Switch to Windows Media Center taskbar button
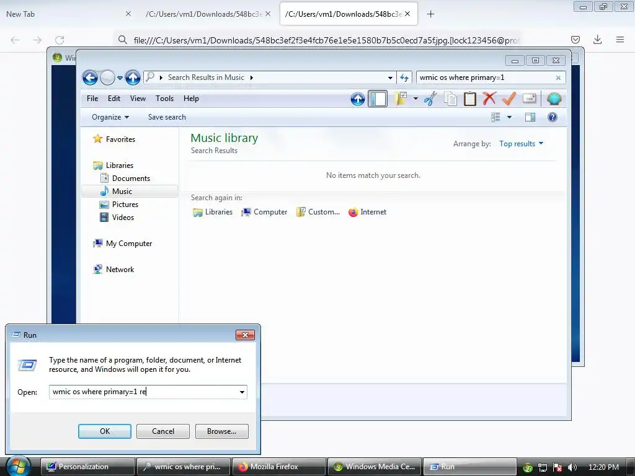Viewport: 635px width, 476px height. click(x=375, y=467)
